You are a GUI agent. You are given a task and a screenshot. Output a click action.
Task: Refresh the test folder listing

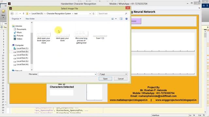coord(94,14)
